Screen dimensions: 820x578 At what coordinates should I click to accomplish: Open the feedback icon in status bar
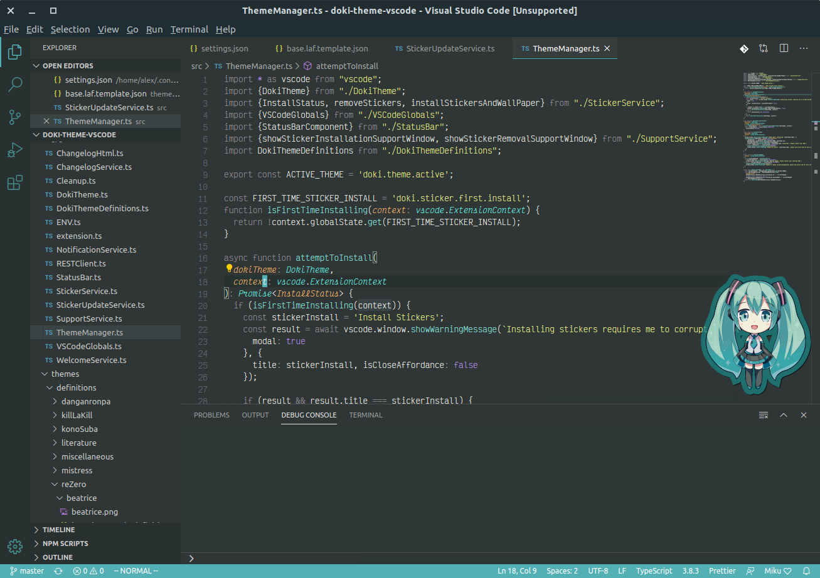pyautogui.click(x=750, y=571)
